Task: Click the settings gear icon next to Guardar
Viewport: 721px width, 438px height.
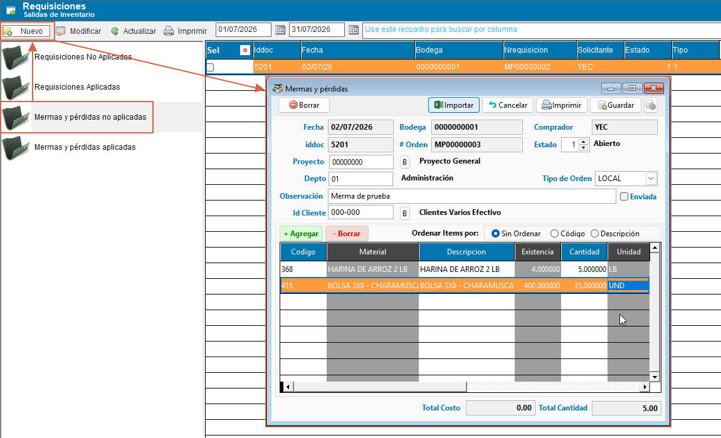Action: (650, 105)
